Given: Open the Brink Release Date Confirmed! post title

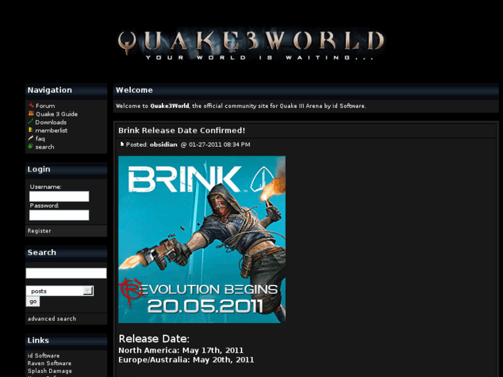Looking at the screenshot, I should click(181, 130).
